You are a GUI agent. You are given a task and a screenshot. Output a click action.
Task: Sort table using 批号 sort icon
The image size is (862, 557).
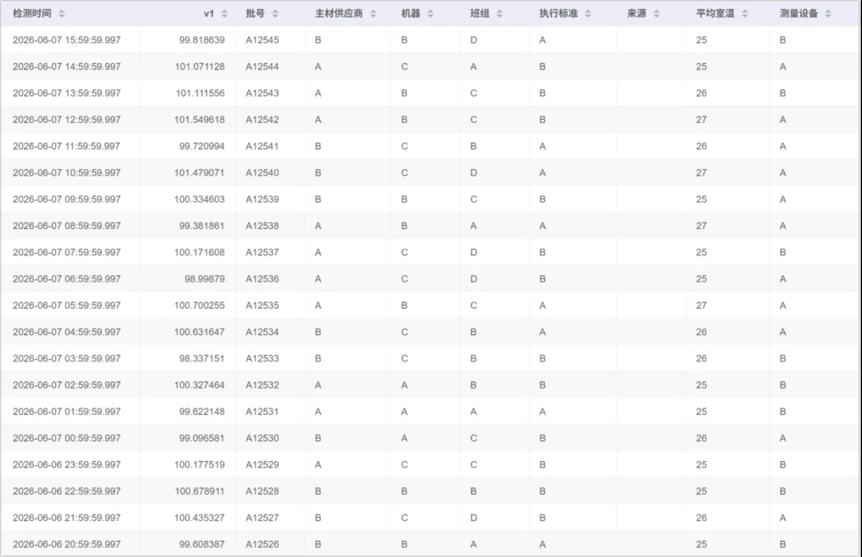click(x=276, y=14)
